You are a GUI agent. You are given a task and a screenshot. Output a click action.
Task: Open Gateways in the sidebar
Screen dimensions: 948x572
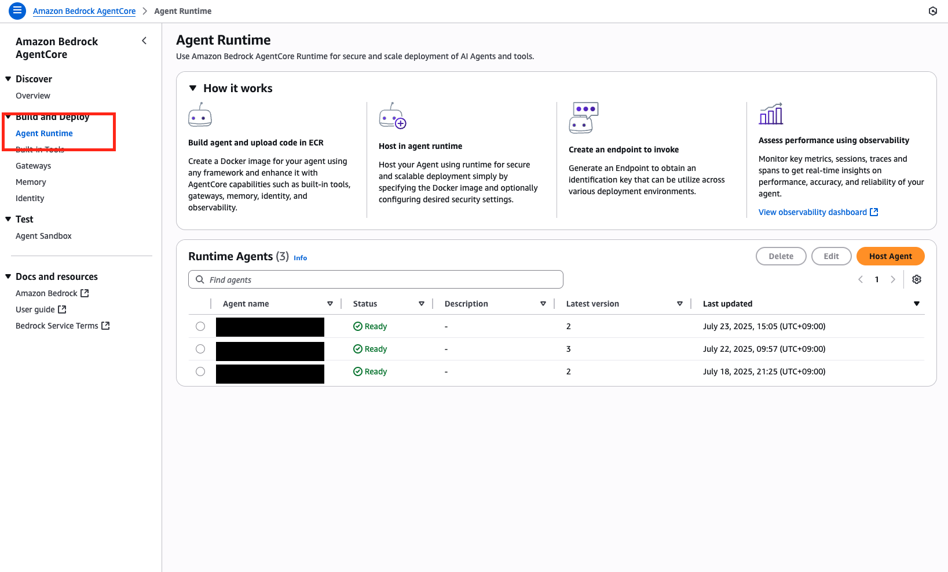(33, 166)
